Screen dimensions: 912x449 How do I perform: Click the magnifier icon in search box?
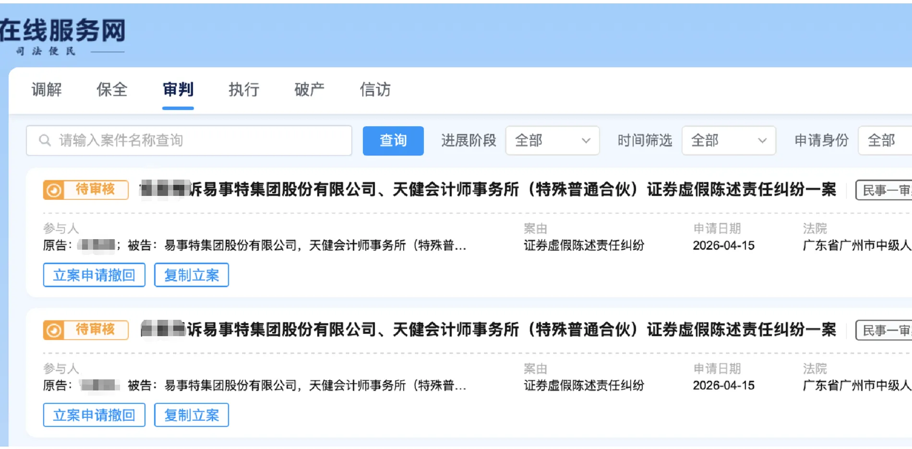coord(45,140)
